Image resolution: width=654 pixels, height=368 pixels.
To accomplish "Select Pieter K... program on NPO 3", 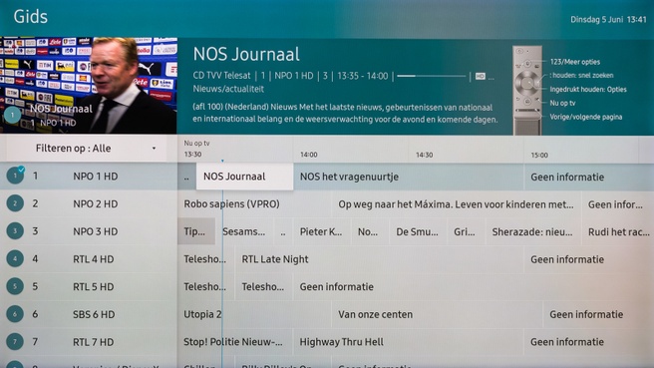I will (322, 232).
